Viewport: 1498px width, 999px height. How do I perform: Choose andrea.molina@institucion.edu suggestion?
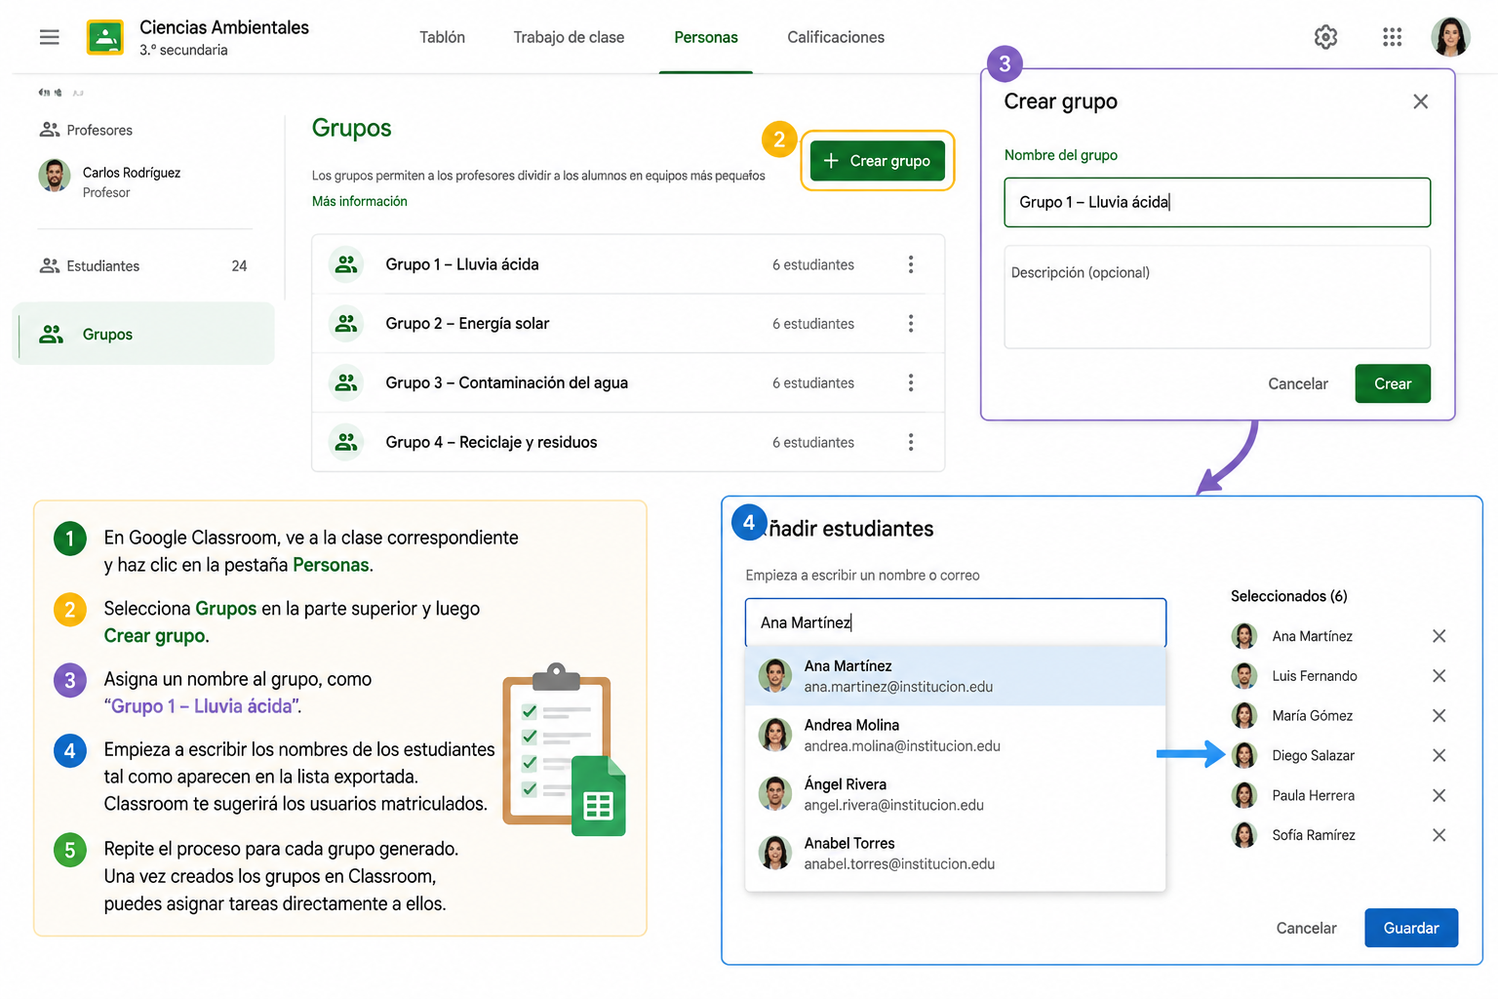(956, 735)
